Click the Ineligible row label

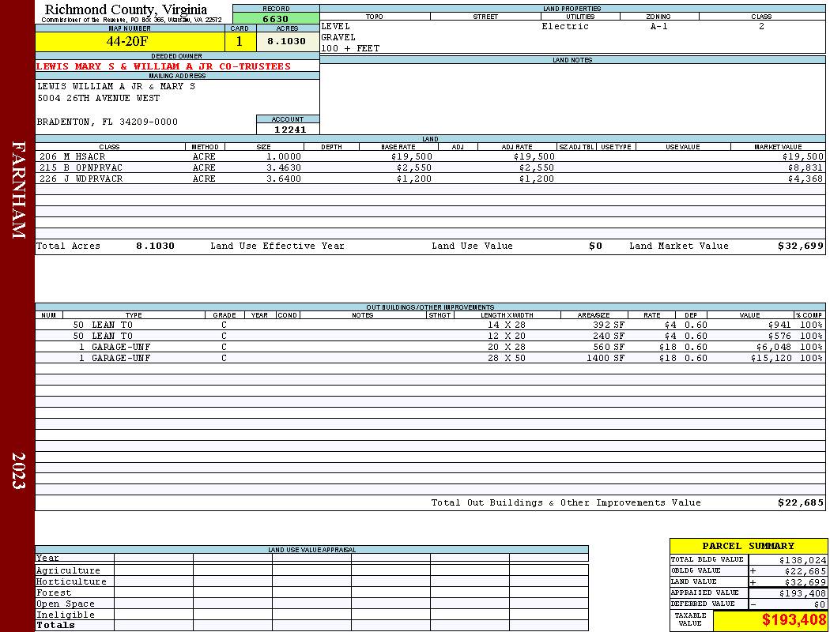click(65, 615)
